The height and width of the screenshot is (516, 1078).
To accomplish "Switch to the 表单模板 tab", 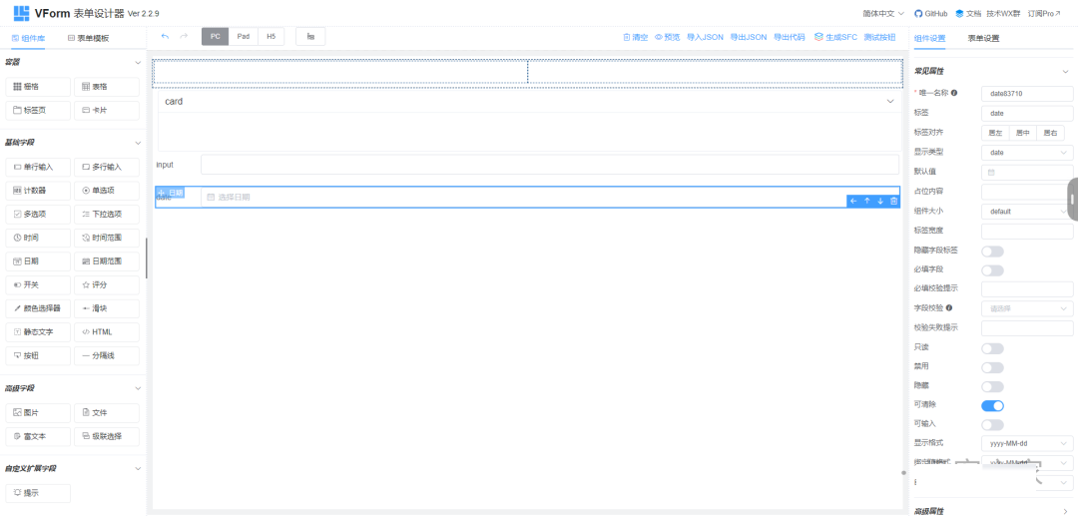I will point(88,39).
